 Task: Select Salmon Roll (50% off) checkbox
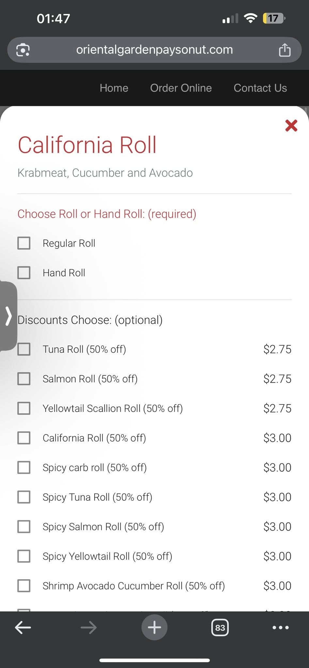tap(24, 379)
